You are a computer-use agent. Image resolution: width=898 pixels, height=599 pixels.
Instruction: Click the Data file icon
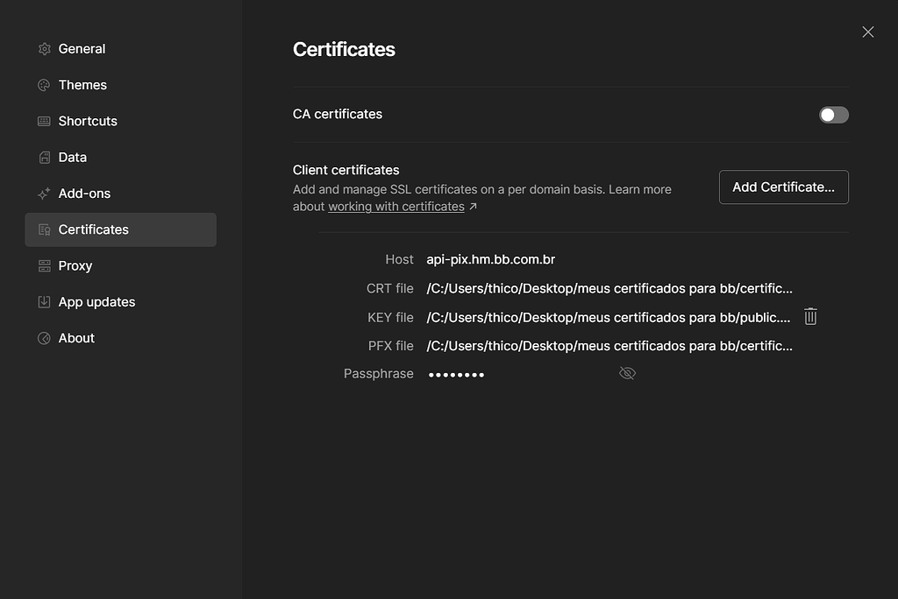44,158
